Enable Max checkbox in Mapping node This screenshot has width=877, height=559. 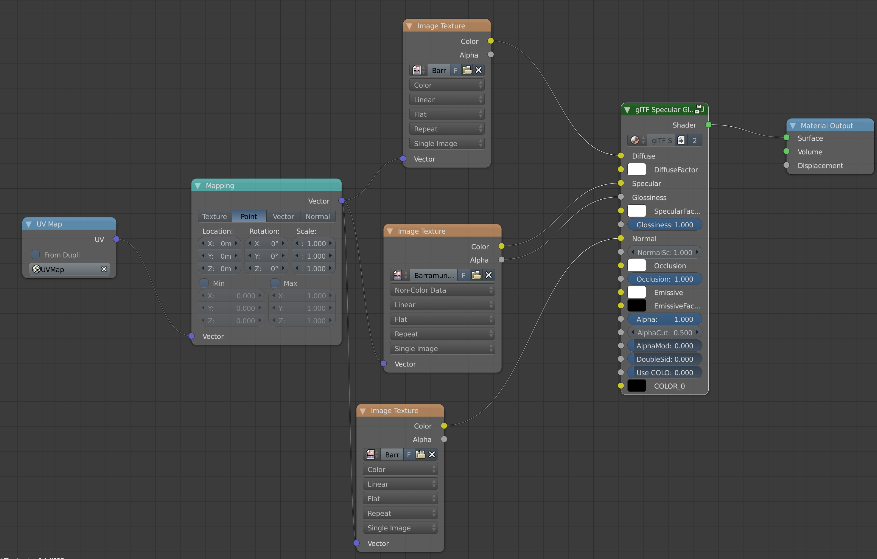(275, 283)
